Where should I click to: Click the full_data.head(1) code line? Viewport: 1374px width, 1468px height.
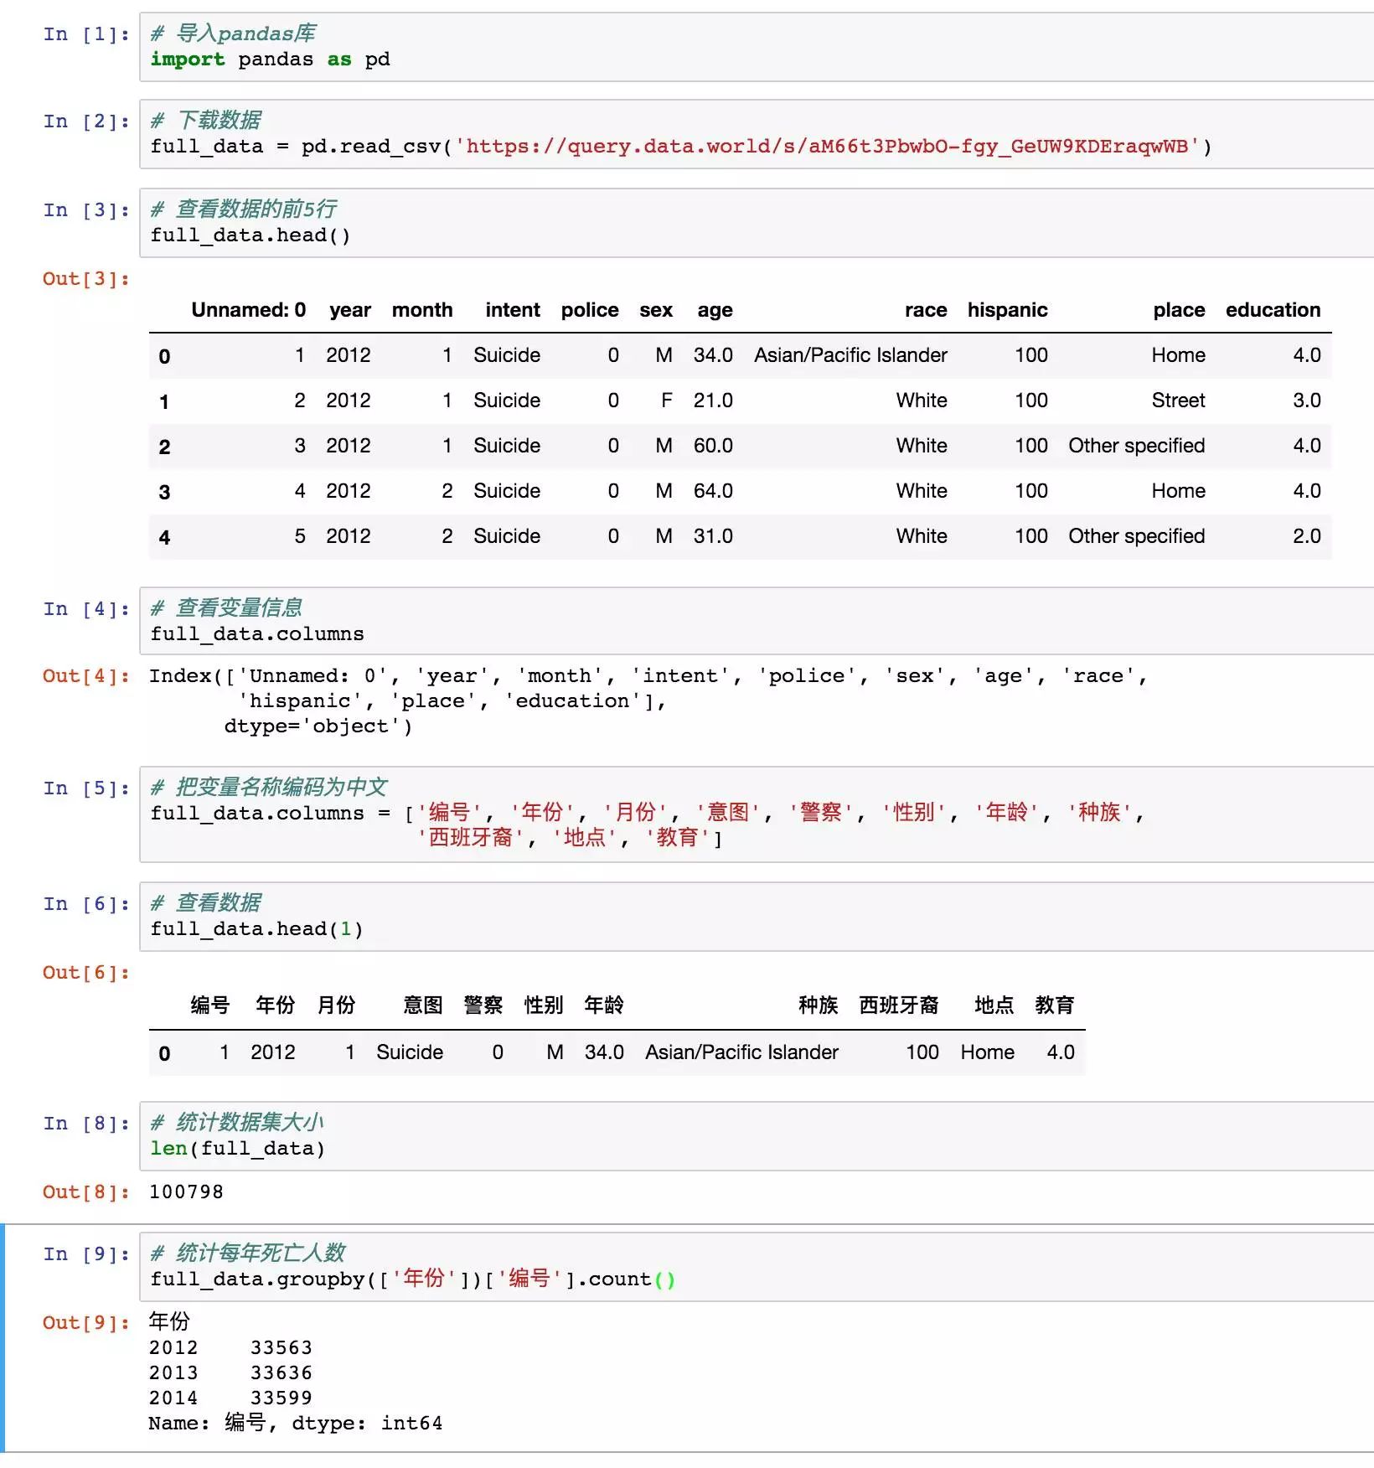[x=256, y=929]
